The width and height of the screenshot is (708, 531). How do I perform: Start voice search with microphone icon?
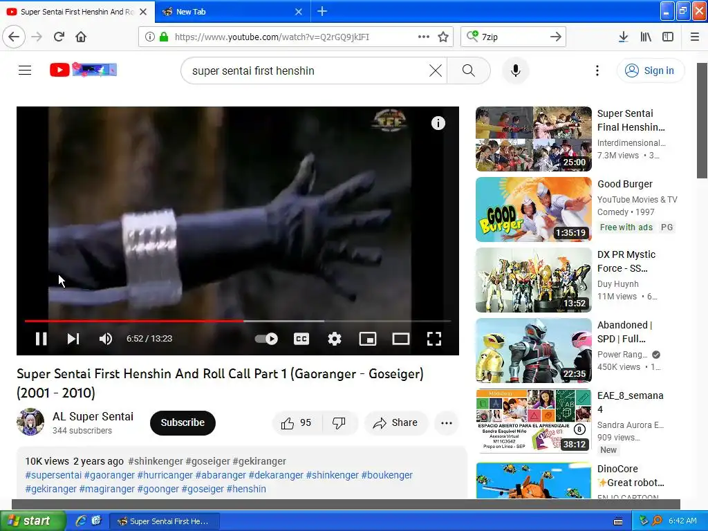click(516, 71)
